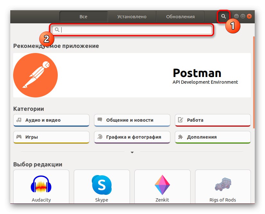Image resolution: width=265 pixels, height=214 pixels.
Task: Click the pencil icon on Работа
Action: 180,120
